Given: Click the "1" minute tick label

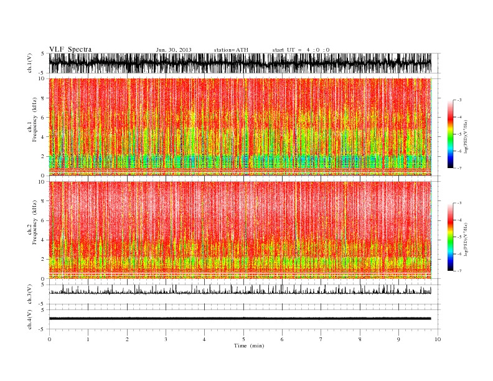Looking at the screenshot, I should (88, 339).
